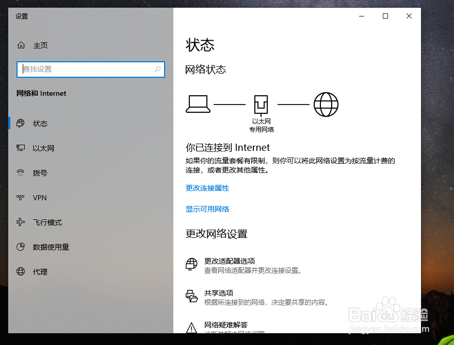Click the 代理 proxy globe icon
The height and width of the screenshot is (345, 454).
coord(21,271)
